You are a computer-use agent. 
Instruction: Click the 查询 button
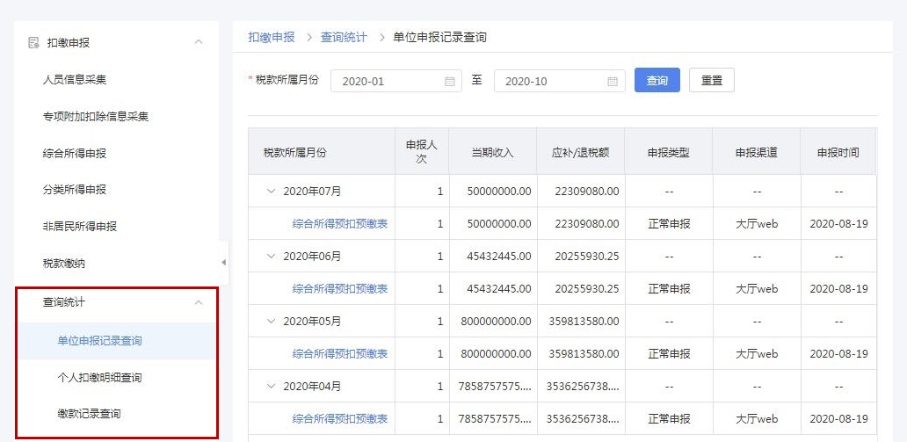pyautogui.click(x=657, y=81)
